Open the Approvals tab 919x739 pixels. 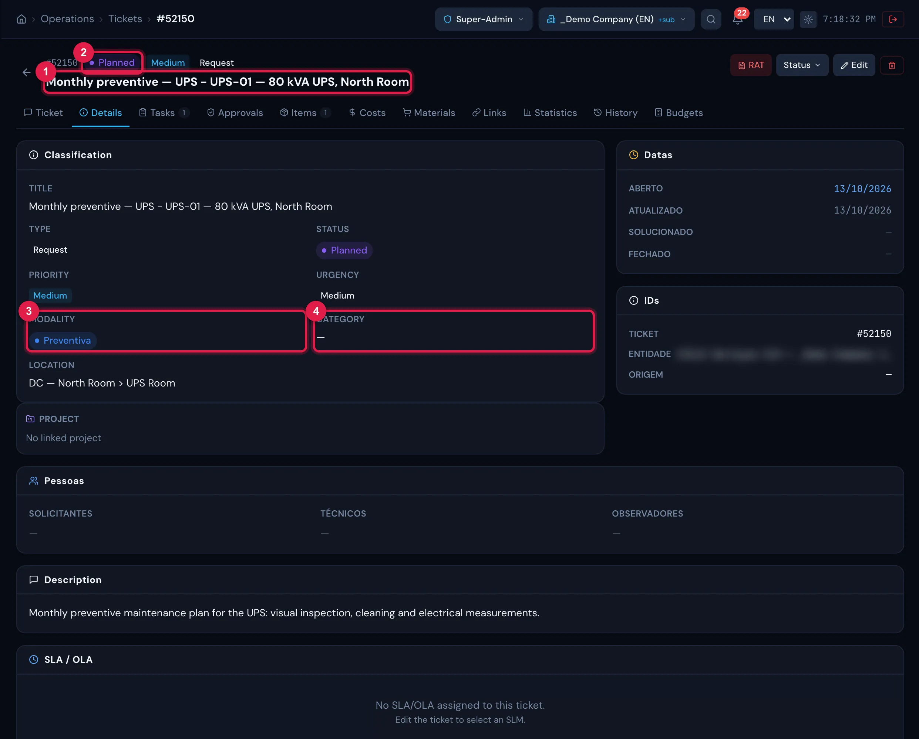click(x=235, y=113)
